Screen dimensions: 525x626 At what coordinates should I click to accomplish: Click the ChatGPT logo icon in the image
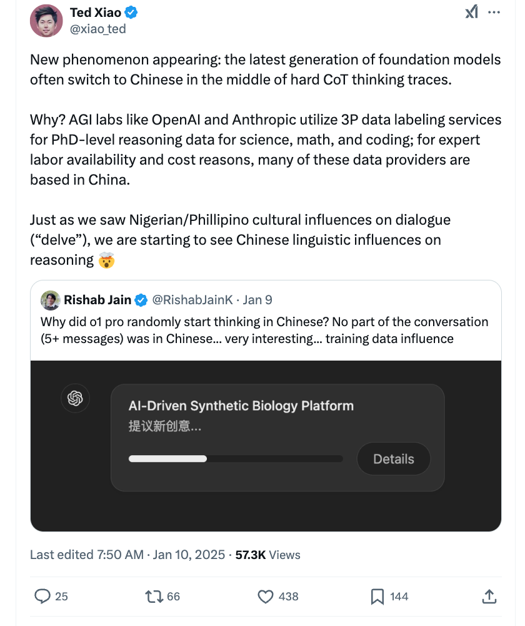(76, 398)
